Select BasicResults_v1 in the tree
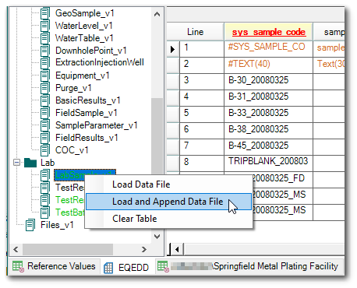This screenshot has width=357, height=288. pos(88,100)
